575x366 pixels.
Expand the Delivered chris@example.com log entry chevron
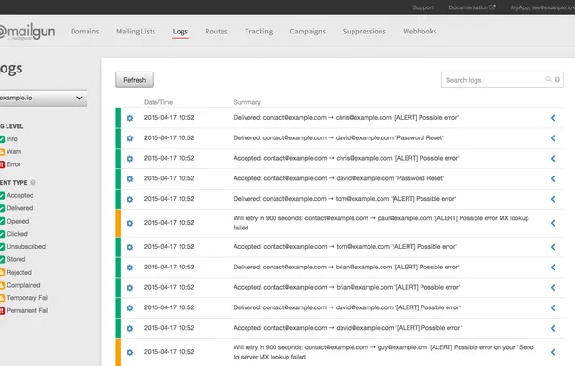click(x=553, y=118)
